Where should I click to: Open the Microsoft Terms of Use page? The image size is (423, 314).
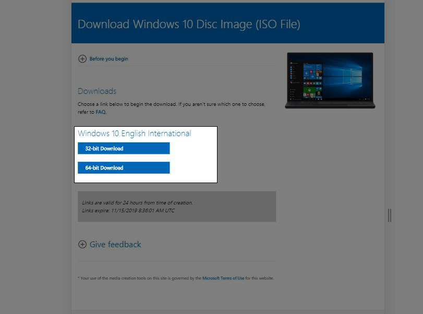coord(223,278)
